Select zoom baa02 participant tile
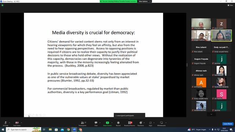 click(221, 23)
